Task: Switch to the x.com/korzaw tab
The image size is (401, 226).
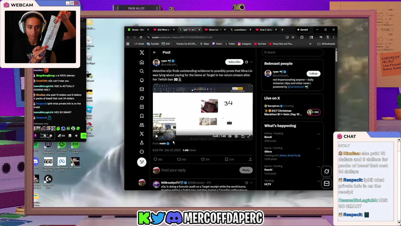Action: (x=240, y=30)
